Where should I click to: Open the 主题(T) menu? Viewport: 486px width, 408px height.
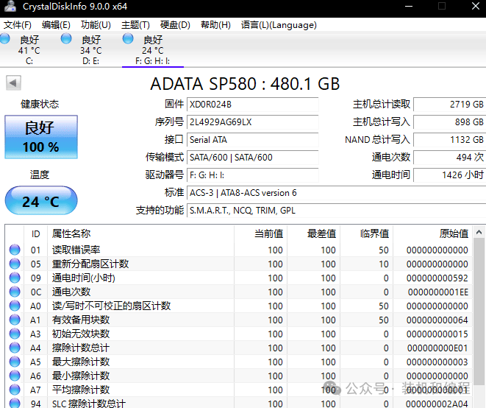coord(135,24)
